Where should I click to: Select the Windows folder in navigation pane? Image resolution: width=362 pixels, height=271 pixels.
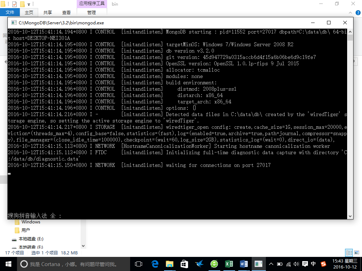click(31, 222)
